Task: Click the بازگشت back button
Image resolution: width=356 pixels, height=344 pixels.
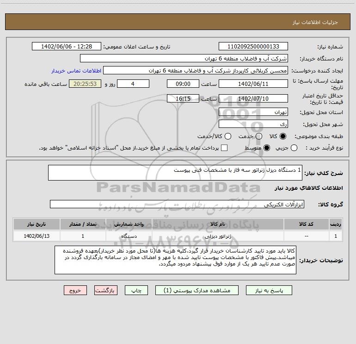Action: 106,290
